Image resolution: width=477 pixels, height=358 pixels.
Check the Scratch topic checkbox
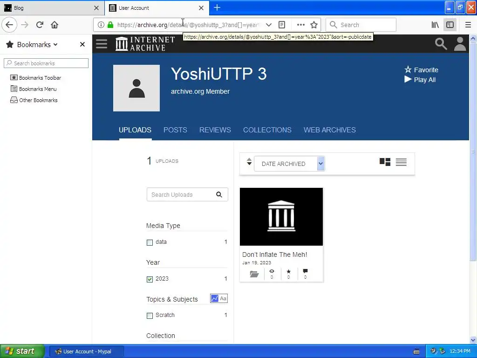(x=150, y=316)
